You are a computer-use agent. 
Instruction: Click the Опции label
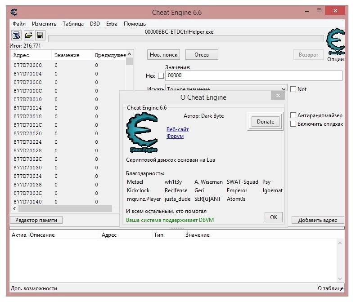[335, 59]
